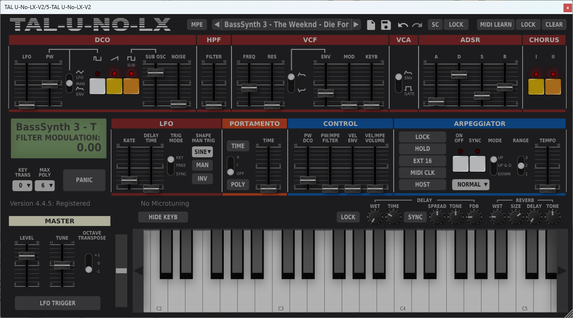This screenshot has height=318, width=573.
Task: Toggle the DCO sub oscillator orange button
Action: click(x=131, y=86)
